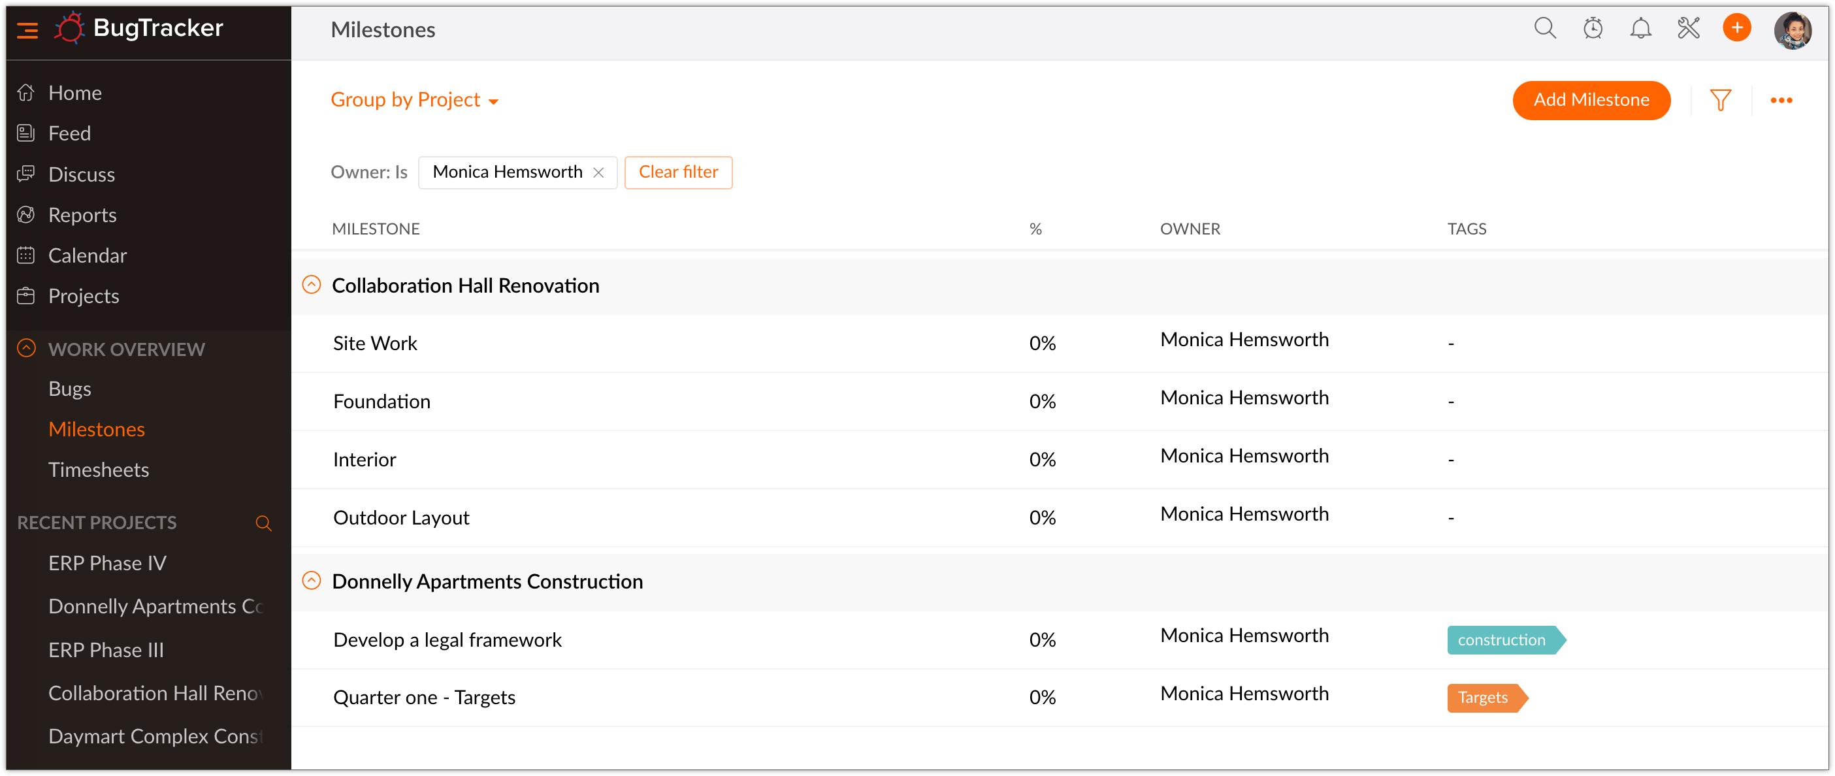
Task: Open the Group by Project dropdown
Action: pos(414,101)
